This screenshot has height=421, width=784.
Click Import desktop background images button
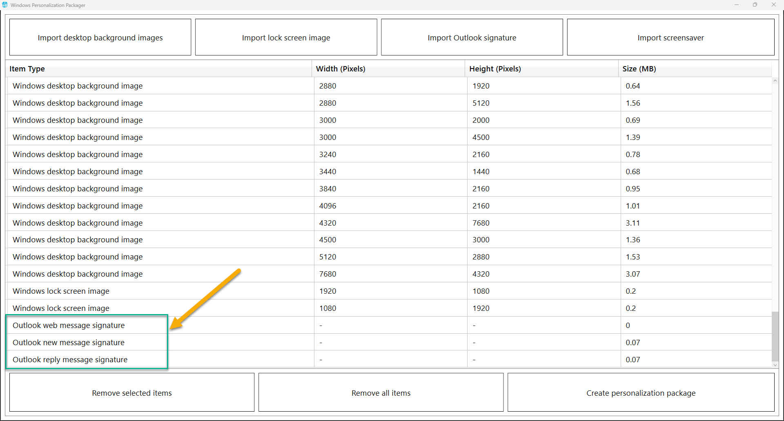(100, 38)
